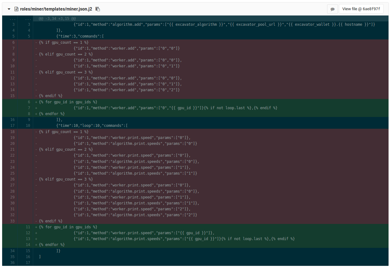Expand hidden lines via the second ellipsis
This screenshot has height=268, width=391.
coord(28,19)
